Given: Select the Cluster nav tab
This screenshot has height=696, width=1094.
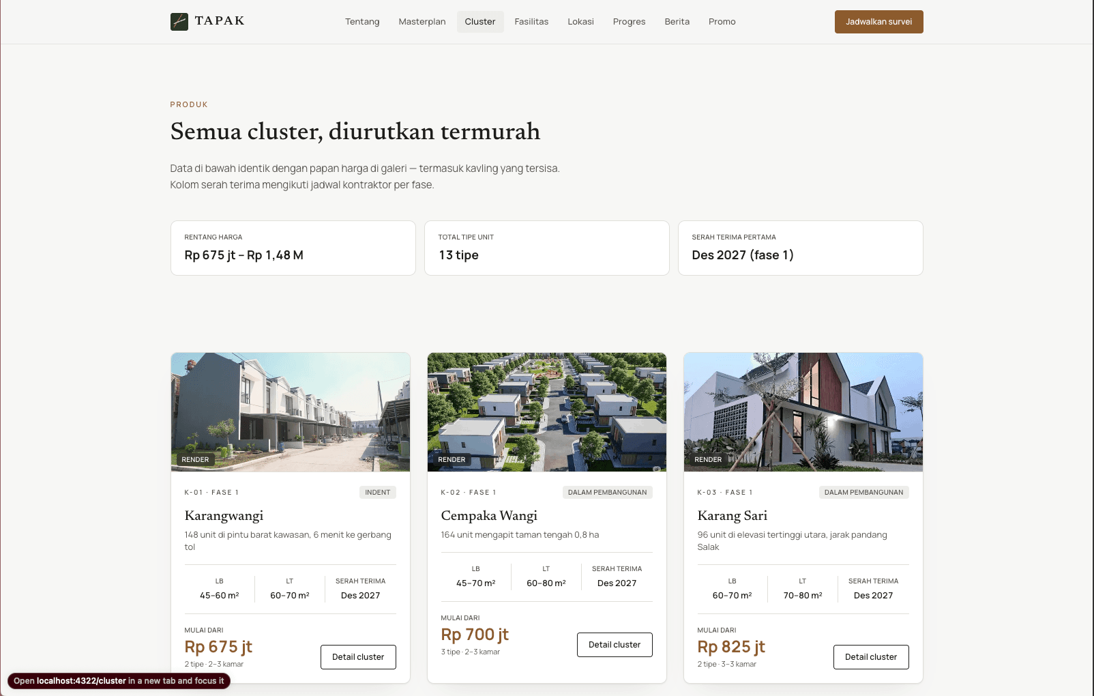Looking at the screenshot, I should [480, 22].
